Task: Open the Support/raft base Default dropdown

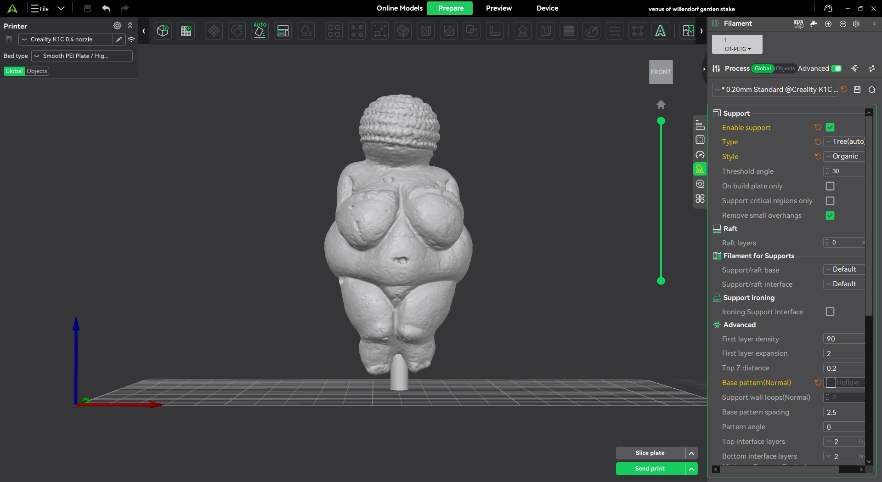Action: point(844,269)
